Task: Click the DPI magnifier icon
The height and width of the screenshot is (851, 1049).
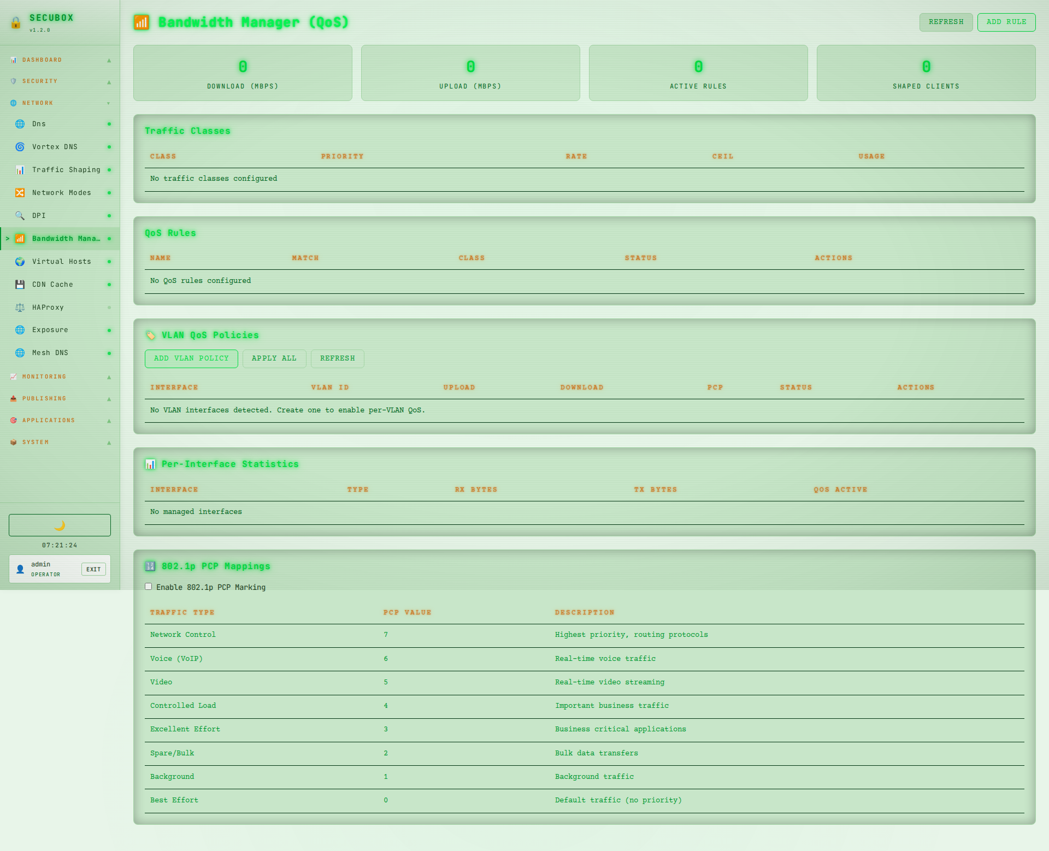Action: click(20, 216)
